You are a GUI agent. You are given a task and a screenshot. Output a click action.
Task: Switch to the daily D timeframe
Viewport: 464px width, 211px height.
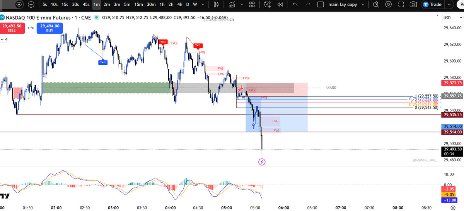(188, 5)
